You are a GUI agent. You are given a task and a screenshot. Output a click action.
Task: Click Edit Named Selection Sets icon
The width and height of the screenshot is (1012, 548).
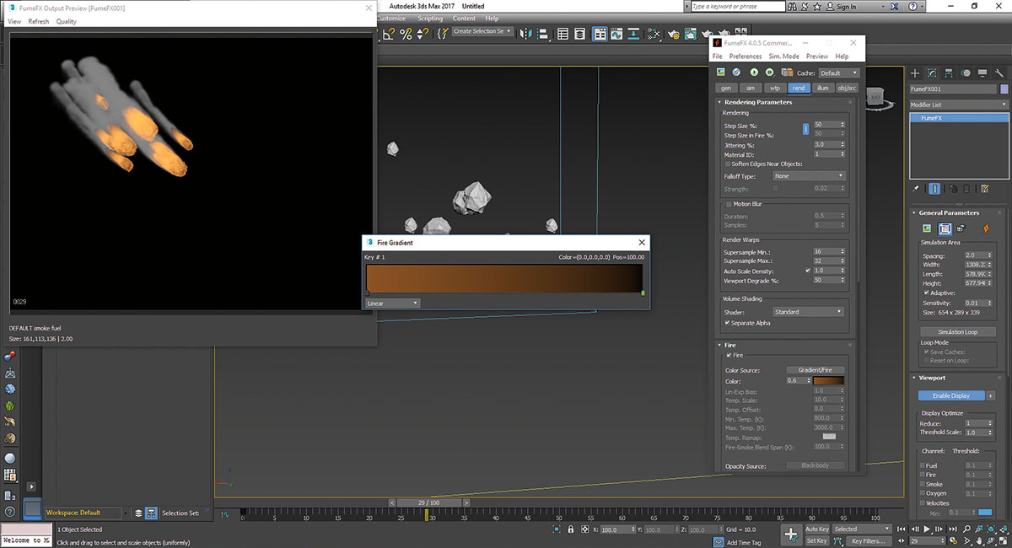(443, 34)
